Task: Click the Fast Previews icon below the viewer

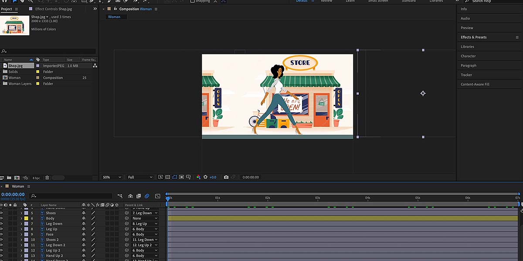Action: pos(160,177)
